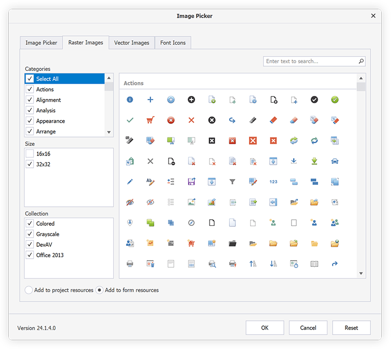This screenshot has width=391, height=349.
Task: Open the Raster Images tab
Action: coord(86,43)
